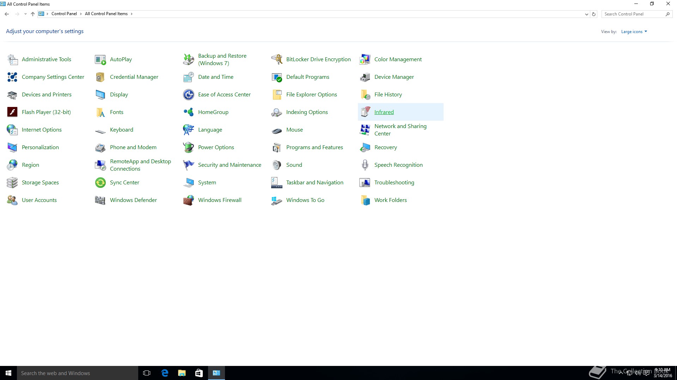Open the Display monitor icon
The width and height of the screenshot is (677, 380).
coord(100,95)
